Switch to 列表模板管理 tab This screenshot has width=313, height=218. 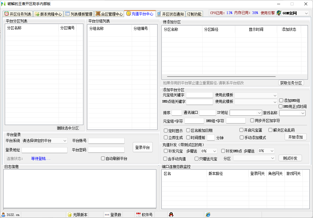79,14
